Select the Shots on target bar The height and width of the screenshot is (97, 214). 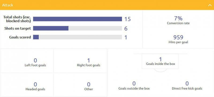tap(78, 28)
